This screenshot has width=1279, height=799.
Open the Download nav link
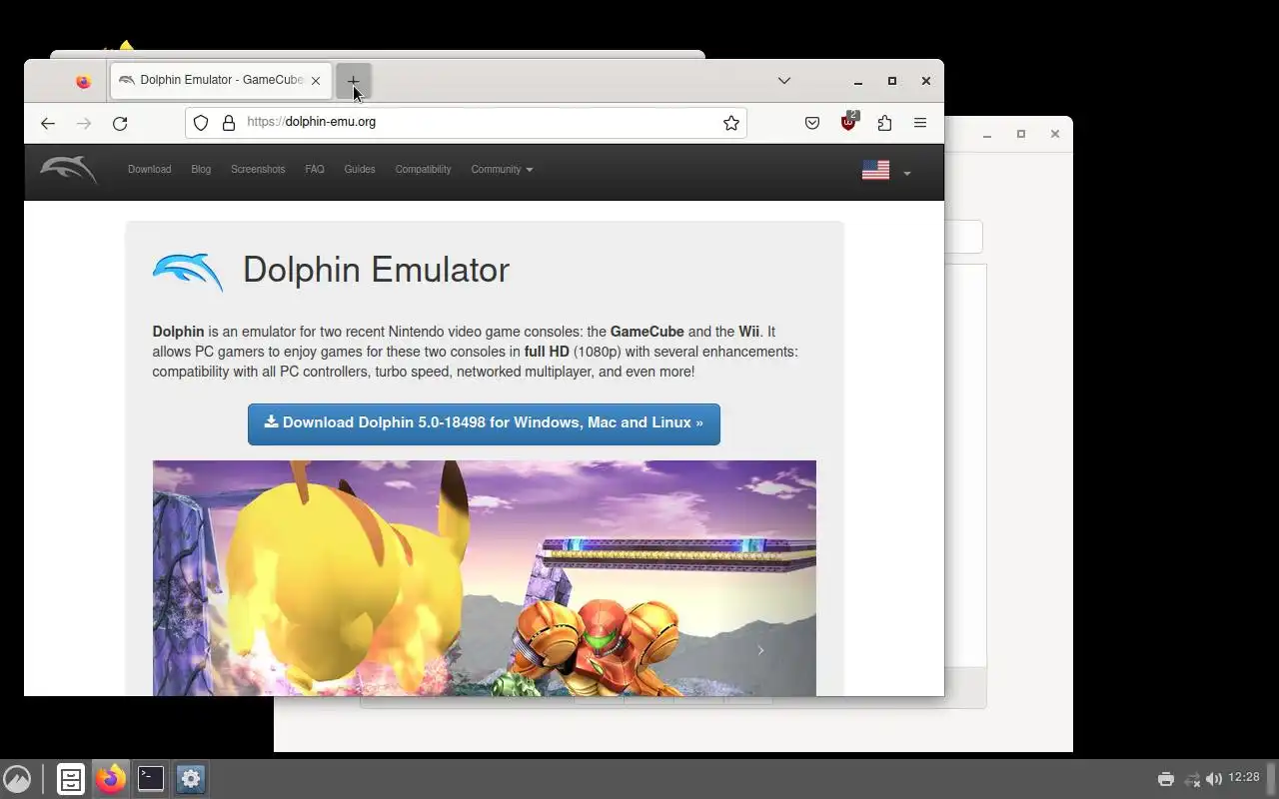pos(150,170)
